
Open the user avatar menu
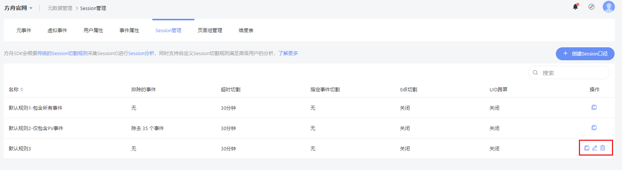point(609,7)
